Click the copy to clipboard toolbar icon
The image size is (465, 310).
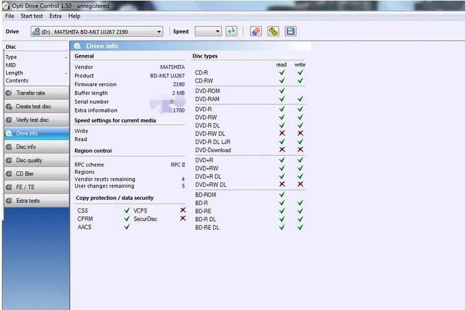pos(273,31)
